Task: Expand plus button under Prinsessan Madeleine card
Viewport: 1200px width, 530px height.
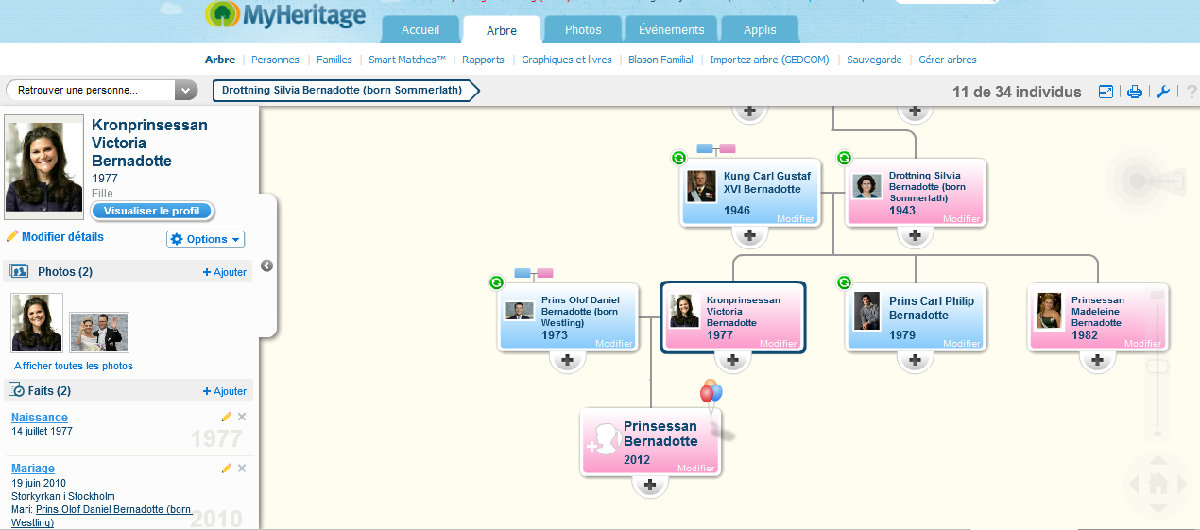Action: (x=1097, y=360)
